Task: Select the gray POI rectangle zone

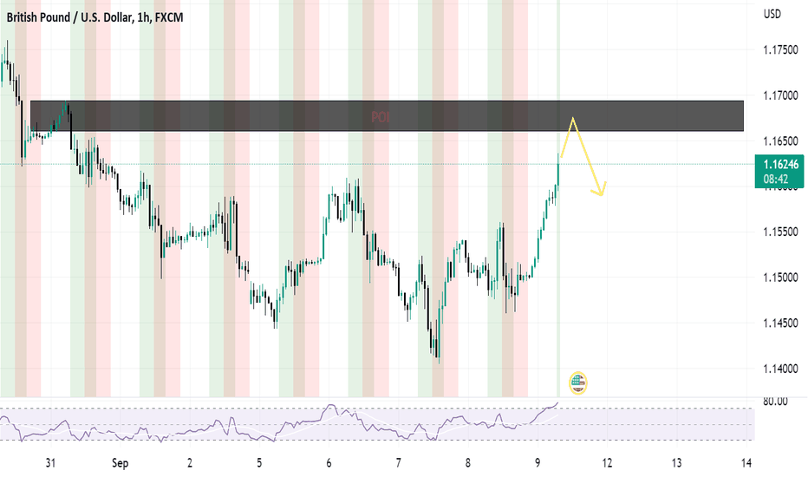Action: [387, 116]
